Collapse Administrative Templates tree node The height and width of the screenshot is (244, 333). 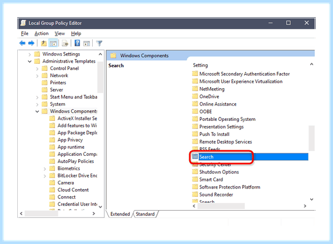[29, 62]
